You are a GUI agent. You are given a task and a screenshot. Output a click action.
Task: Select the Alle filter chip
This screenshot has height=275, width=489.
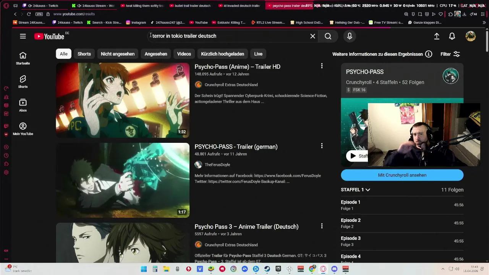point(63,54)
